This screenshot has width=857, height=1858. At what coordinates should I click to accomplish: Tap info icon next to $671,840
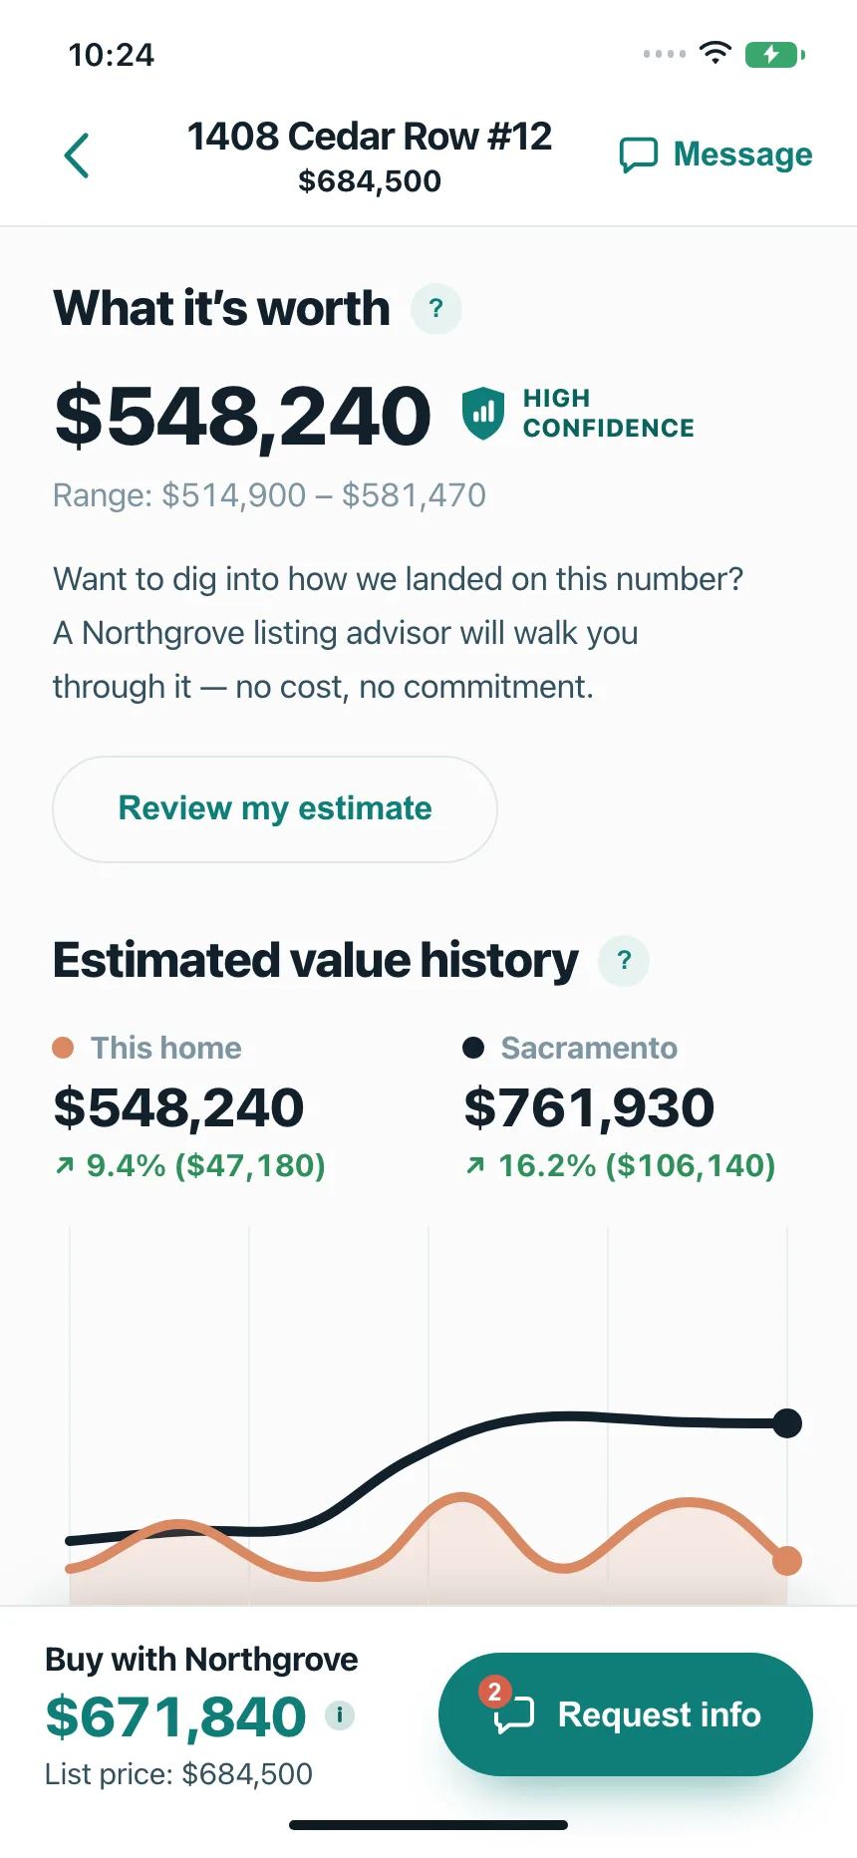click(x=340, y=1715)
